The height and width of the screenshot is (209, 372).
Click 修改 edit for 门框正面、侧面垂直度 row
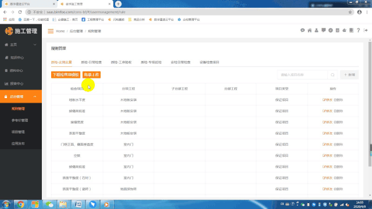click(327, 145)
